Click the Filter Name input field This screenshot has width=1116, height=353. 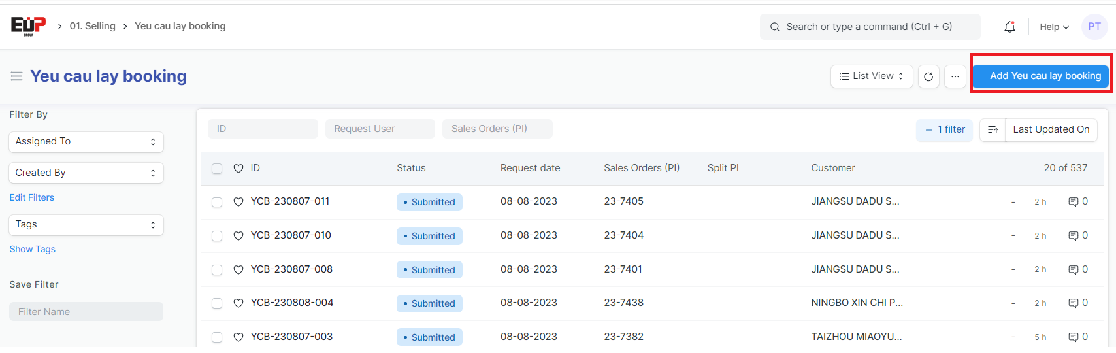[86, 312]
